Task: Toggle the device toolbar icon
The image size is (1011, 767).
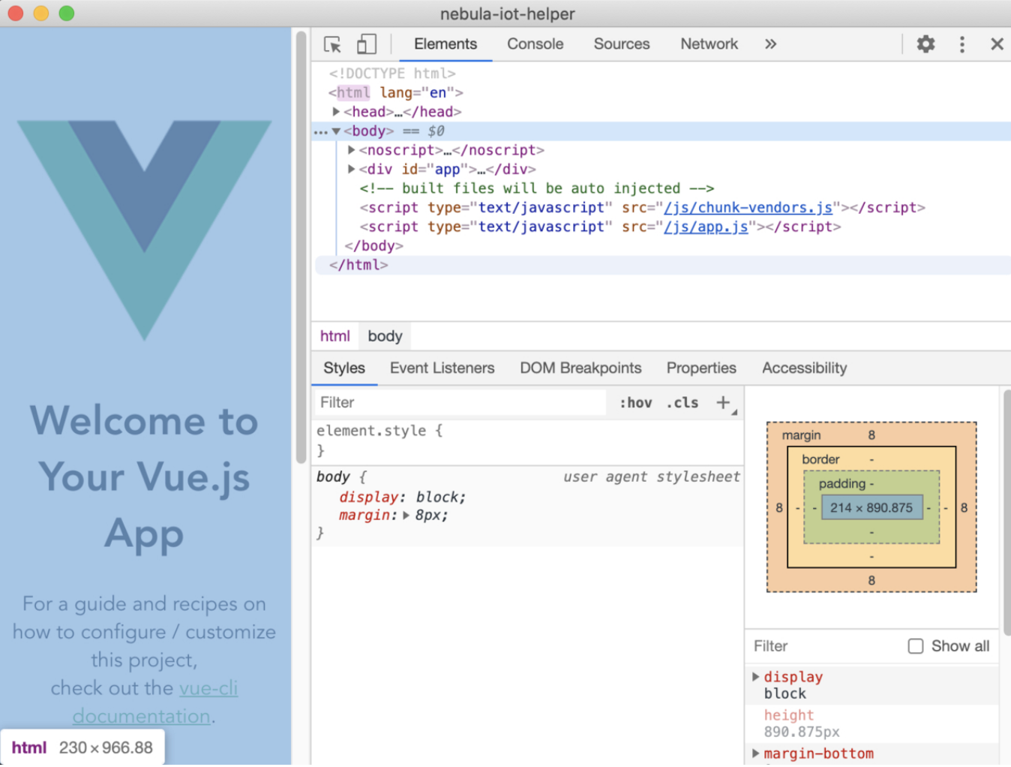Action: (x=366, y=44)
